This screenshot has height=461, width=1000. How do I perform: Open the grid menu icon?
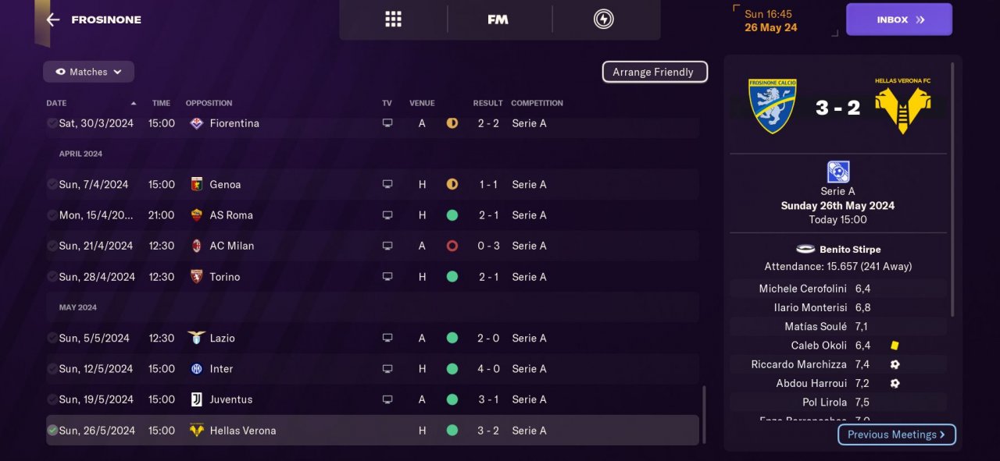393,20
